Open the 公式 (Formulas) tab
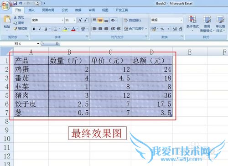The width and height of the screenshot is (228, 166). pyautogui.click(x=65, y=10)
